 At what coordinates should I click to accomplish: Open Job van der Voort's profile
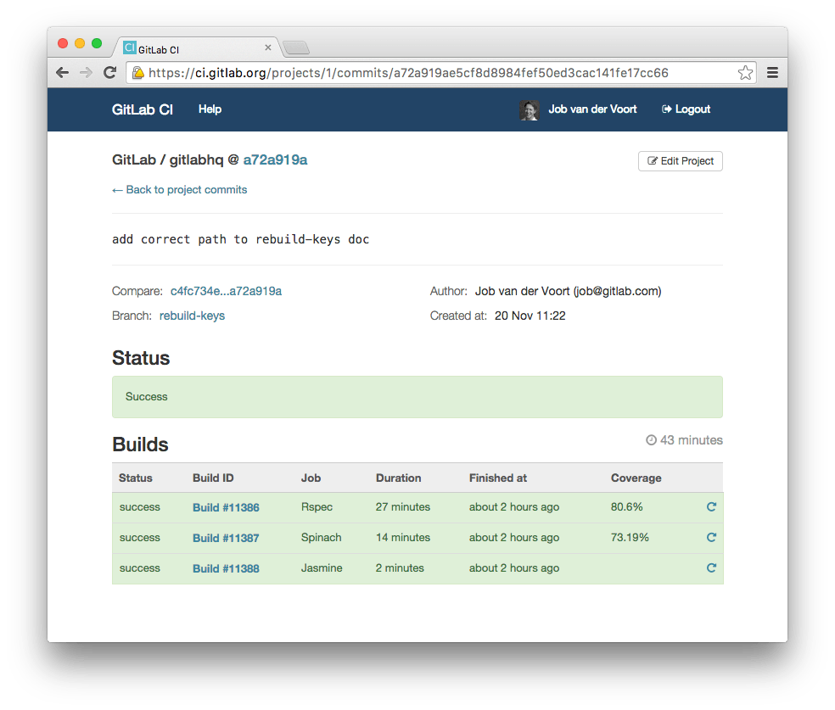(592, 109)
